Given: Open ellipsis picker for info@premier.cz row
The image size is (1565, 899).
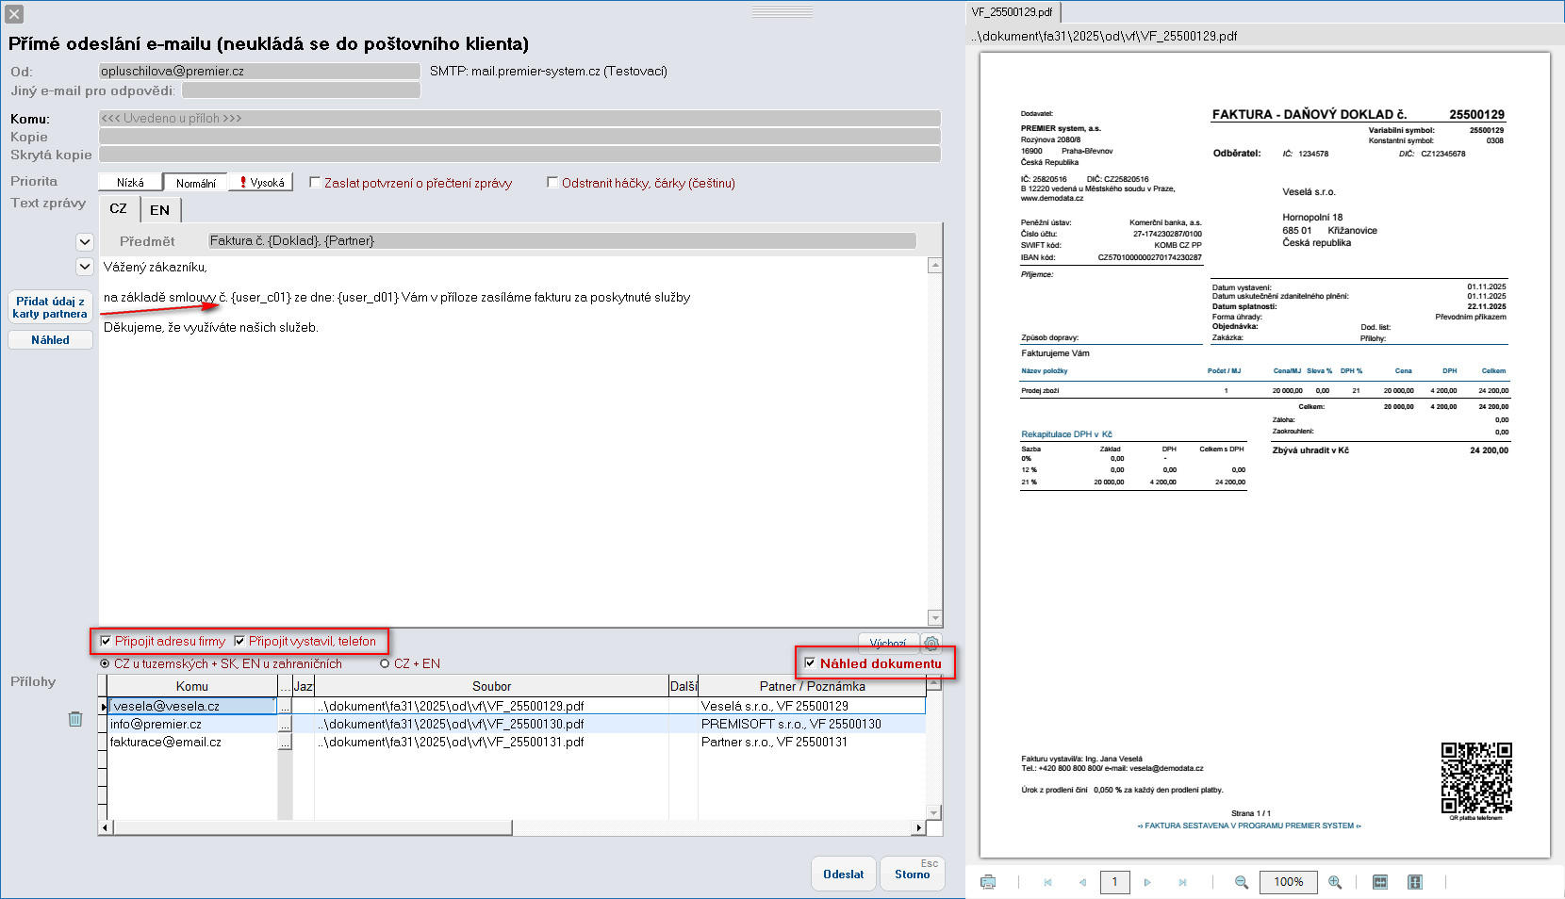Looking at the screenshot, I should (x=285, y=725).
